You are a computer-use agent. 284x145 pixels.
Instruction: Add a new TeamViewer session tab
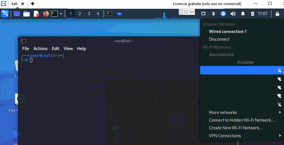32,3
